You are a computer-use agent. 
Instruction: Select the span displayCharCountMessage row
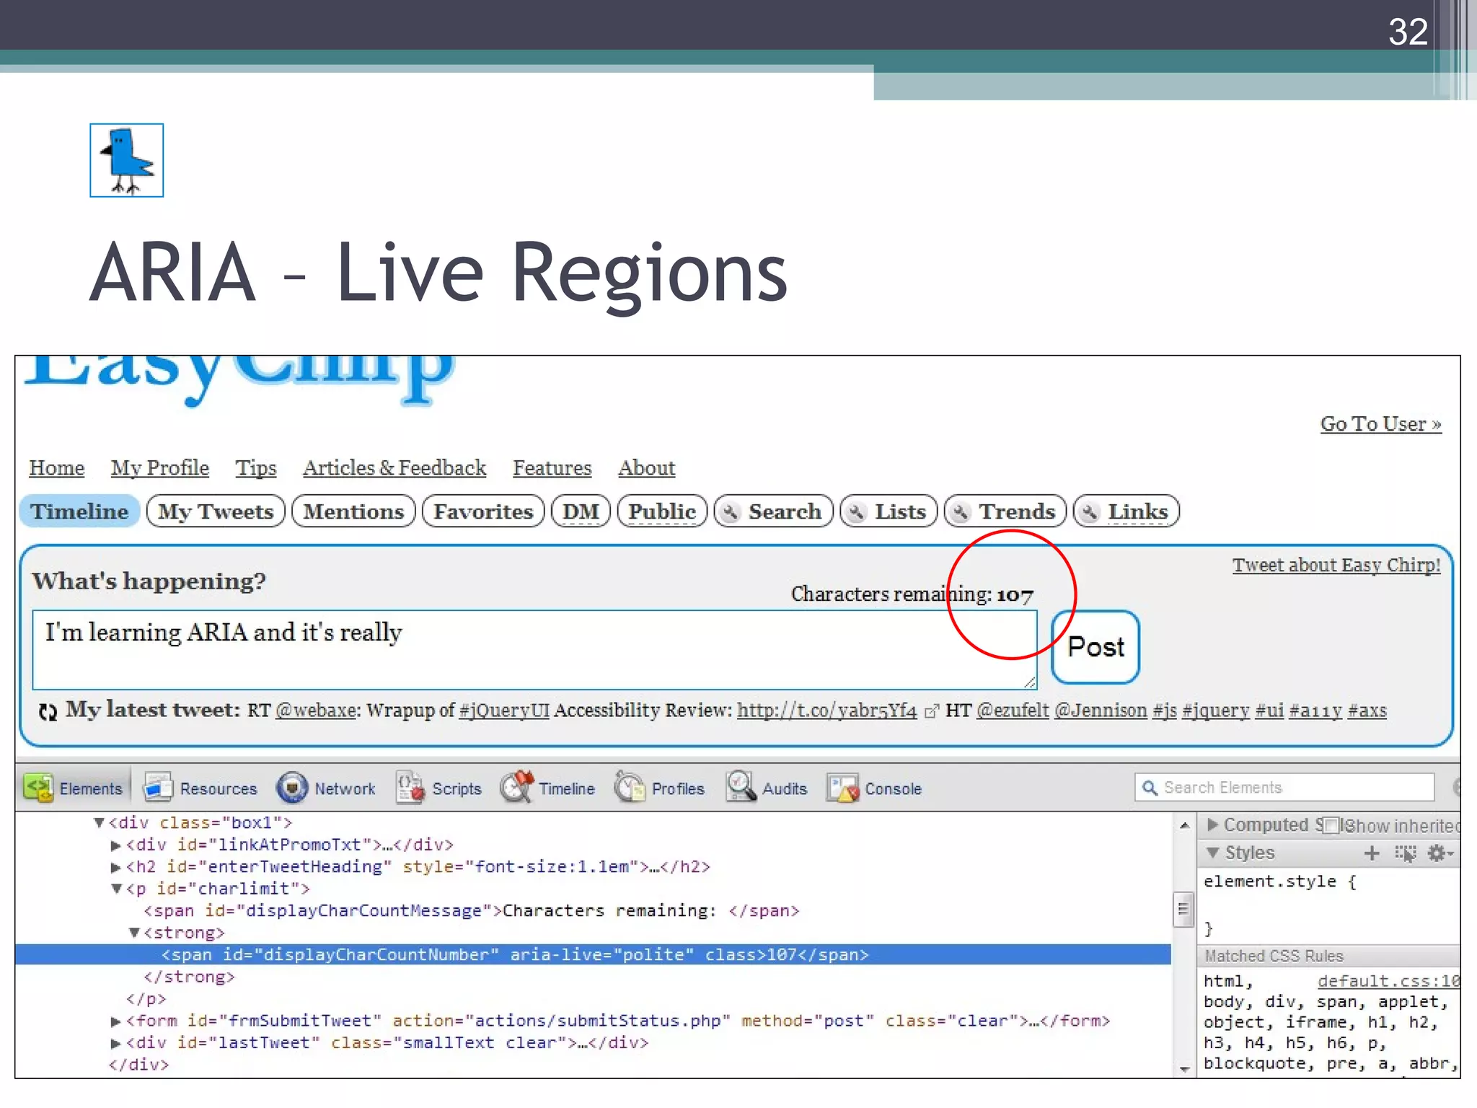point(472,911)
